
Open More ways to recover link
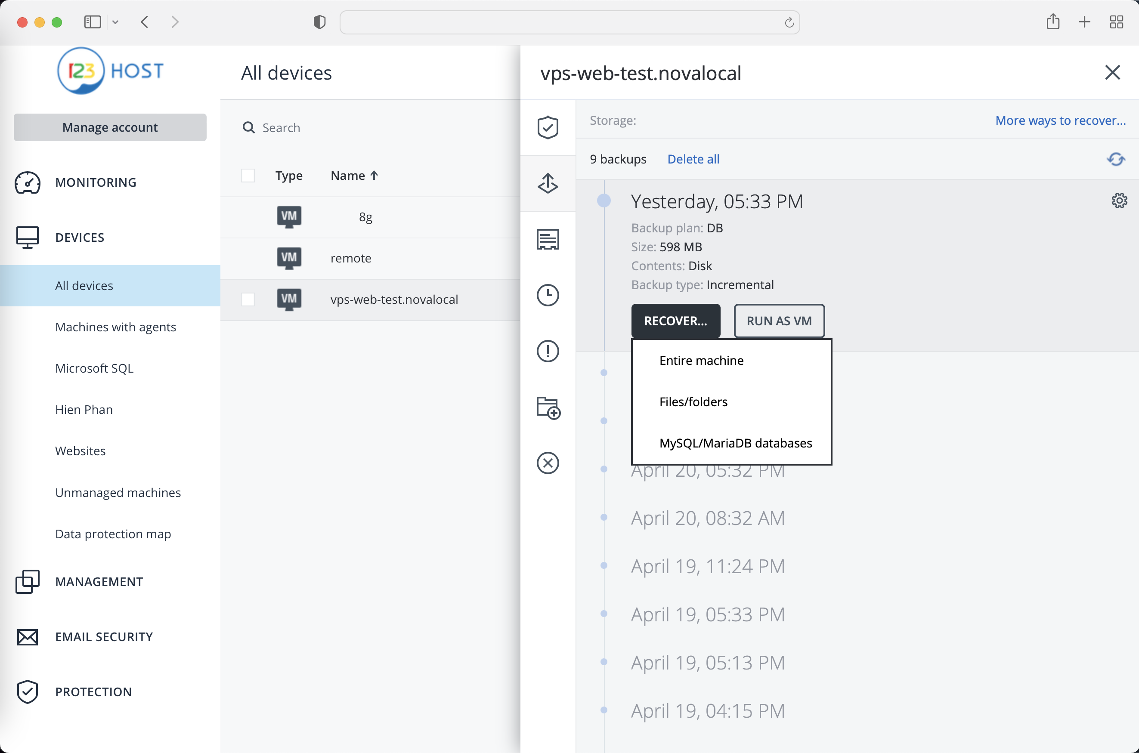click(x=1060, y=120)
